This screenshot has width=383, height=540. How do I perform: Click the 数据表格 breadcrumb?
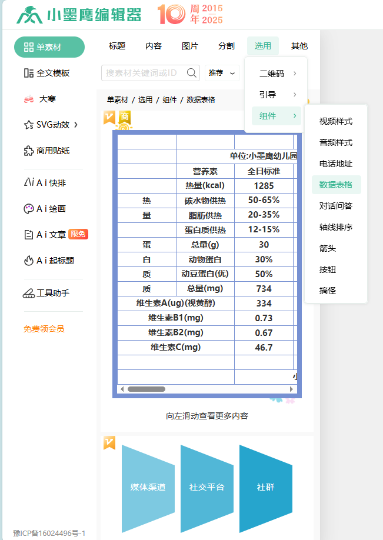coord(201,100)
